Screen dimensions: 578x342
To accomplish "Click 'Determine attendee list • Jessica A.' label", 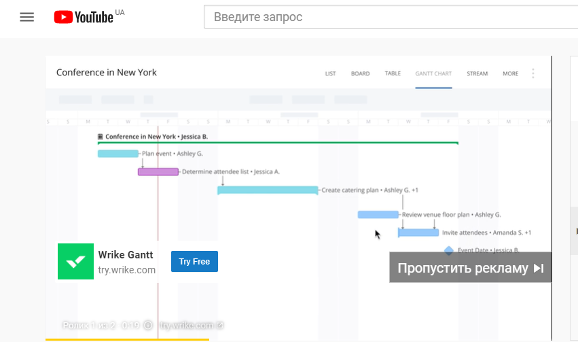I will click(231, 172).
